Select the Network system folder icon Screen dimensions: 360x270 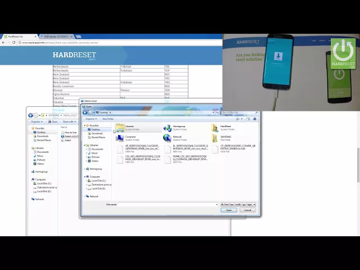(x=167, y=138)
